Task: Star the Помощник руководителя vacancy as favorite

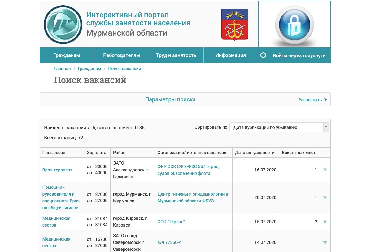Action: tap(325, 197)
